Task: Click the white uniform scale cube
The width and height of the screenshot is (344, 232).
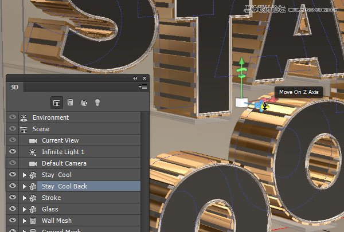Action: (x=241, y=103)
